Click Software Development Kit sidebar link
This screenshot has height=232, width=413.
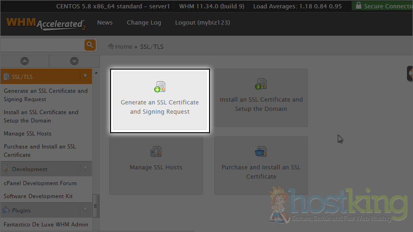(x=38, y=196)
